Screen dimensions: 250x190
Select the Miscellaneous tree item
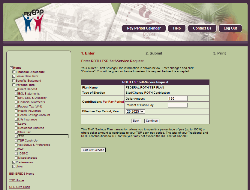[28, 158]
